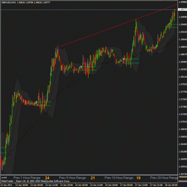187x187 pixels.
Task: Click the Prev 20 Hour Range label
Action: (164, 178)
